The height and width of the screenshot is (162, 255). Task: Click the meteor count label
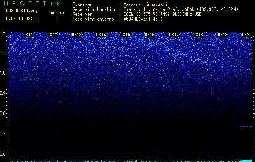tap(58, 13)
